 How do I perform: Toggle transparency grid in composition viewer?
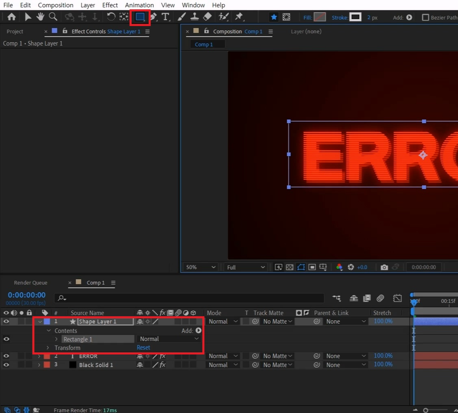click(x=290, y=267)
